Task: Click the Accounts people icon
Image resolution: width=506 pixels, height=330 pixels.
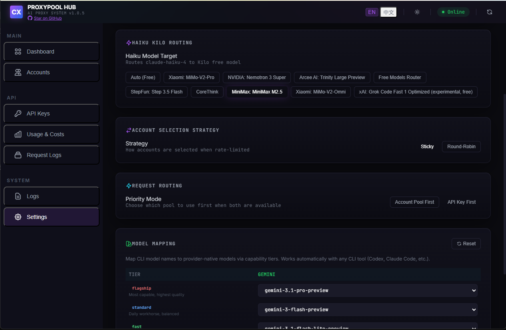Action: click(x=18, y=72)
